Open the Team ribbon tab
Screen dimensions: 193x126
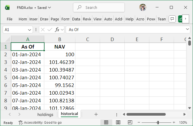[x=162, y=19]
